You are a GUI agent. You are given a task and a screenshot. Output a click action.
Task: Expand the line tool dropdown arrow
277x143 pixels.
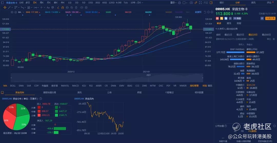pyautogui.click(x=12, y=8)
